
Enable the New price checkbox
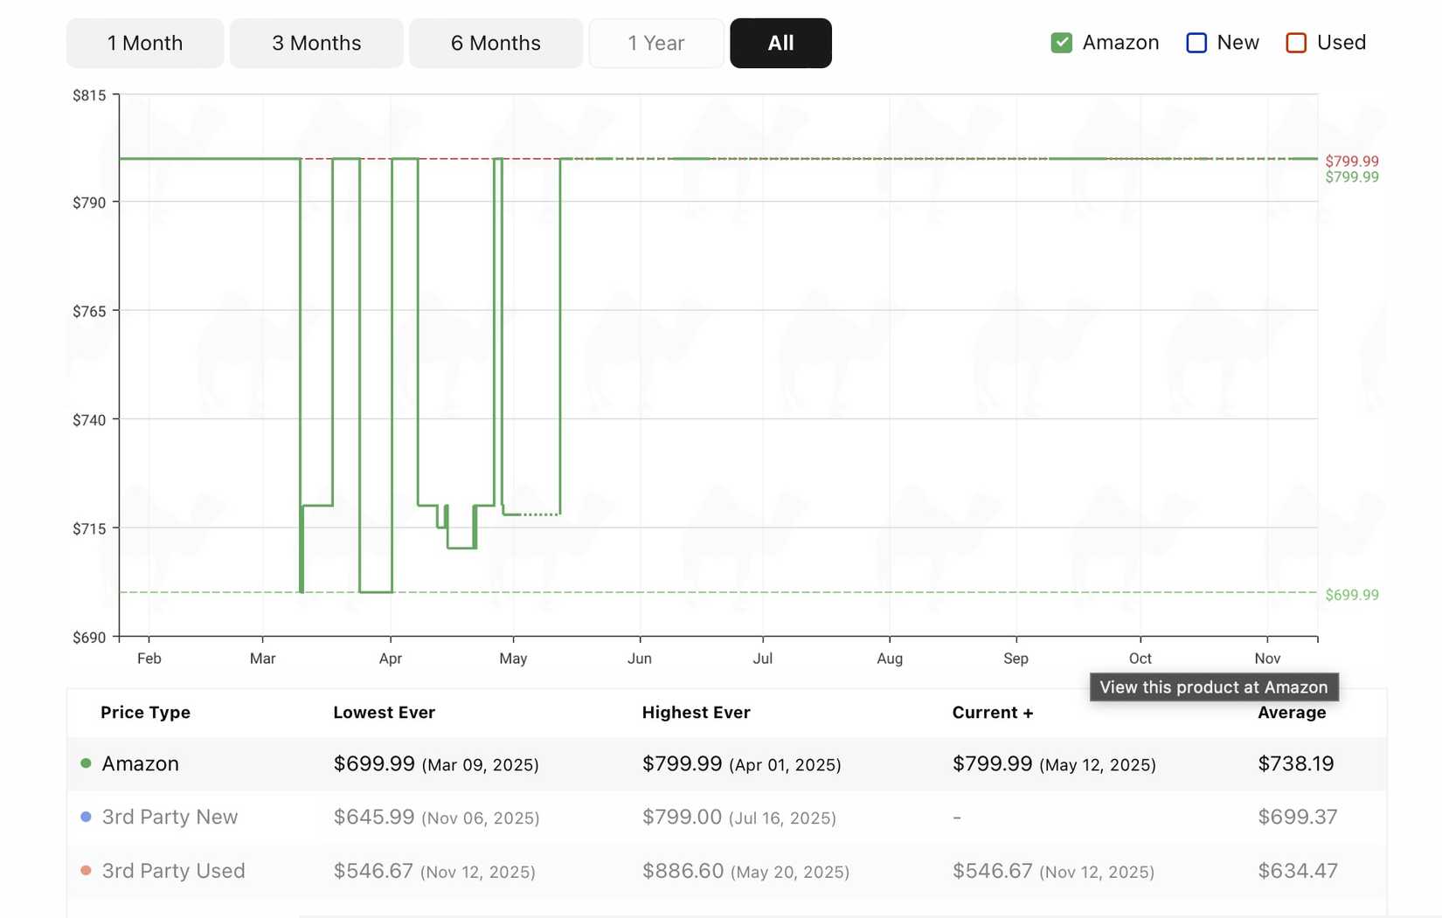[1195, 42]
